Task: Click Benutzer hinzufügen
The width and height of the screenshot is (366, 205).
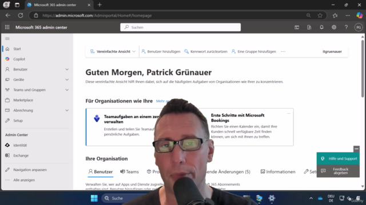Action: coord(161,51)
